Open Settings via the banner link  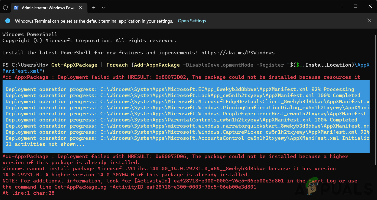tap(192, 21)
